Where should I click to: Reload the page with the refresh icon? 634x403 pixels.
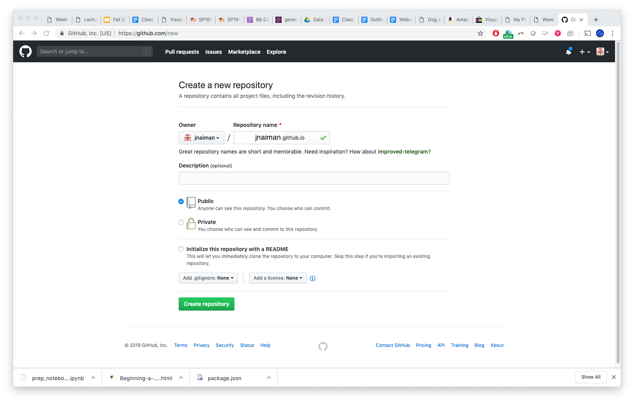[x=46, y=33]
